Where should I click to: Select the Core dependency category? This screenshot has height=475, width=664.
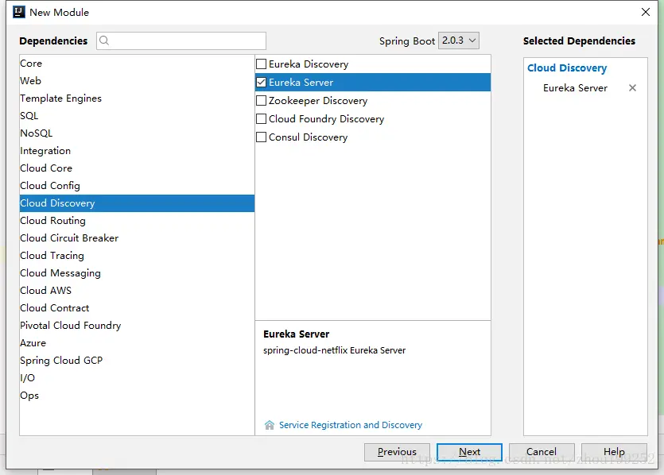coord(137,63)
